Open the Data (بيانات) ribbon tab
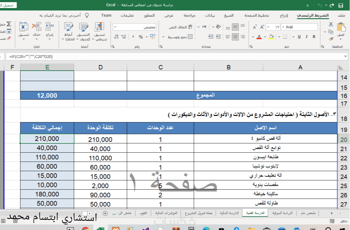The image size is (350, 230). [x=210, y=15]
